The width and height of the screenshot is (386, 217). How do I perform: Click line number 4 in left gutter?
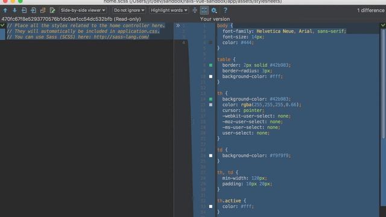(x=183, y=43)
